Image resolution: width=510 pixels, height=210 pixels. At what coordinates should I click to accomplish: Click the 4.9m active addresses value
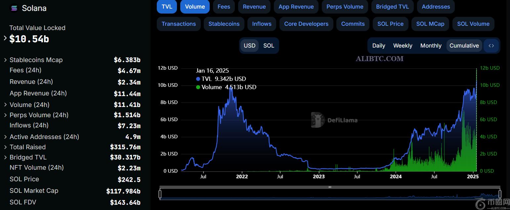133,137
